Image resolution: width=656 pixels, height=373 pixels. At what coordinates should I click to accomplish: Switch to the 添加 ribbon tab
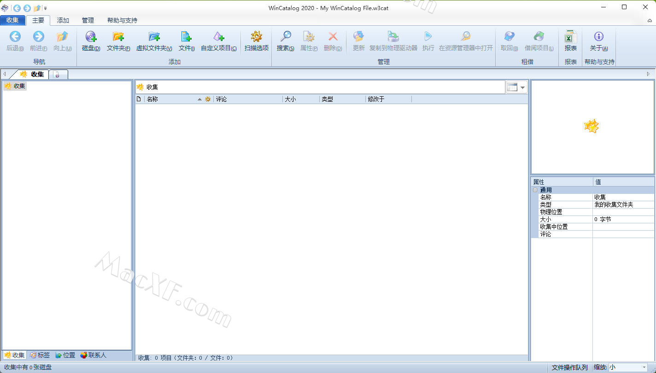(x=63, y=20)
